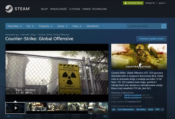
Task: Select the Strzelanka tag
Action: click(x=141, y=109)
